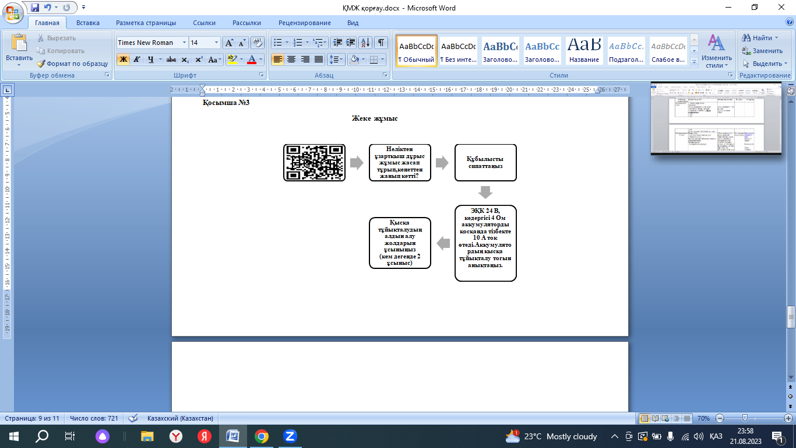
Task: Click the zoom slider in status bar
Action: click(745, 418)
